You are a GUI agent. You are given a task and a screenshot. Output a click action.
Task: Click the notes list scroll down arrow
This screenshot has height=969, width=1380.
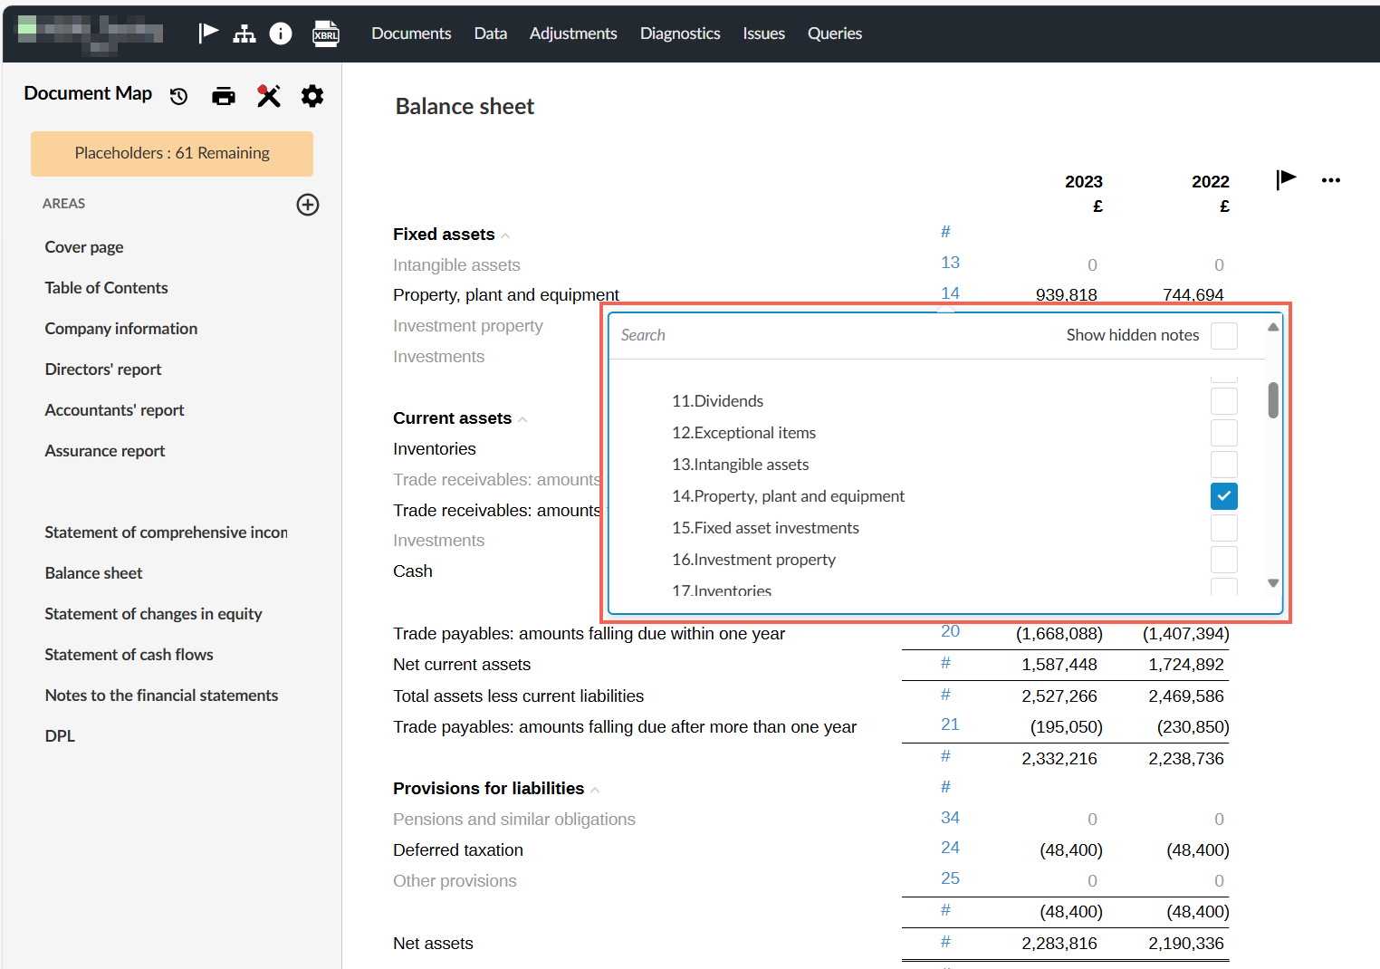point(1273,583)
